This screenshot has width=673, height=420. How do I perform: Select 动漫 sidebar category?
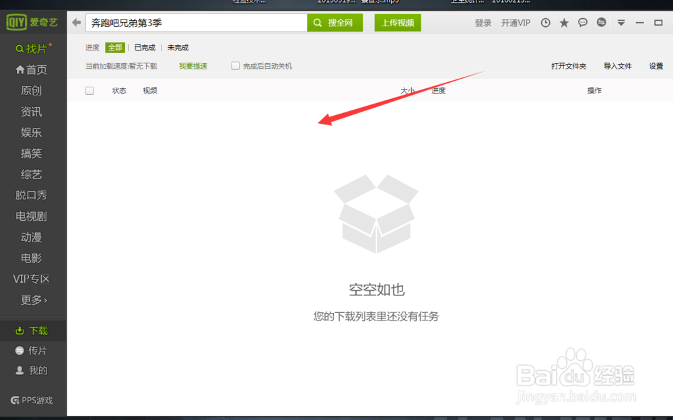click(x=32, y=237)
